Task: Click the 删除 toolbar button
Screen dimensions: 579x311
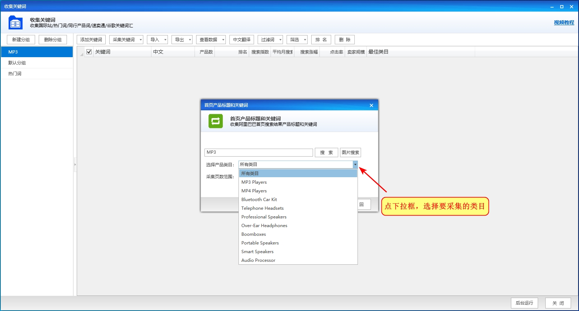Action: point(345,40)
